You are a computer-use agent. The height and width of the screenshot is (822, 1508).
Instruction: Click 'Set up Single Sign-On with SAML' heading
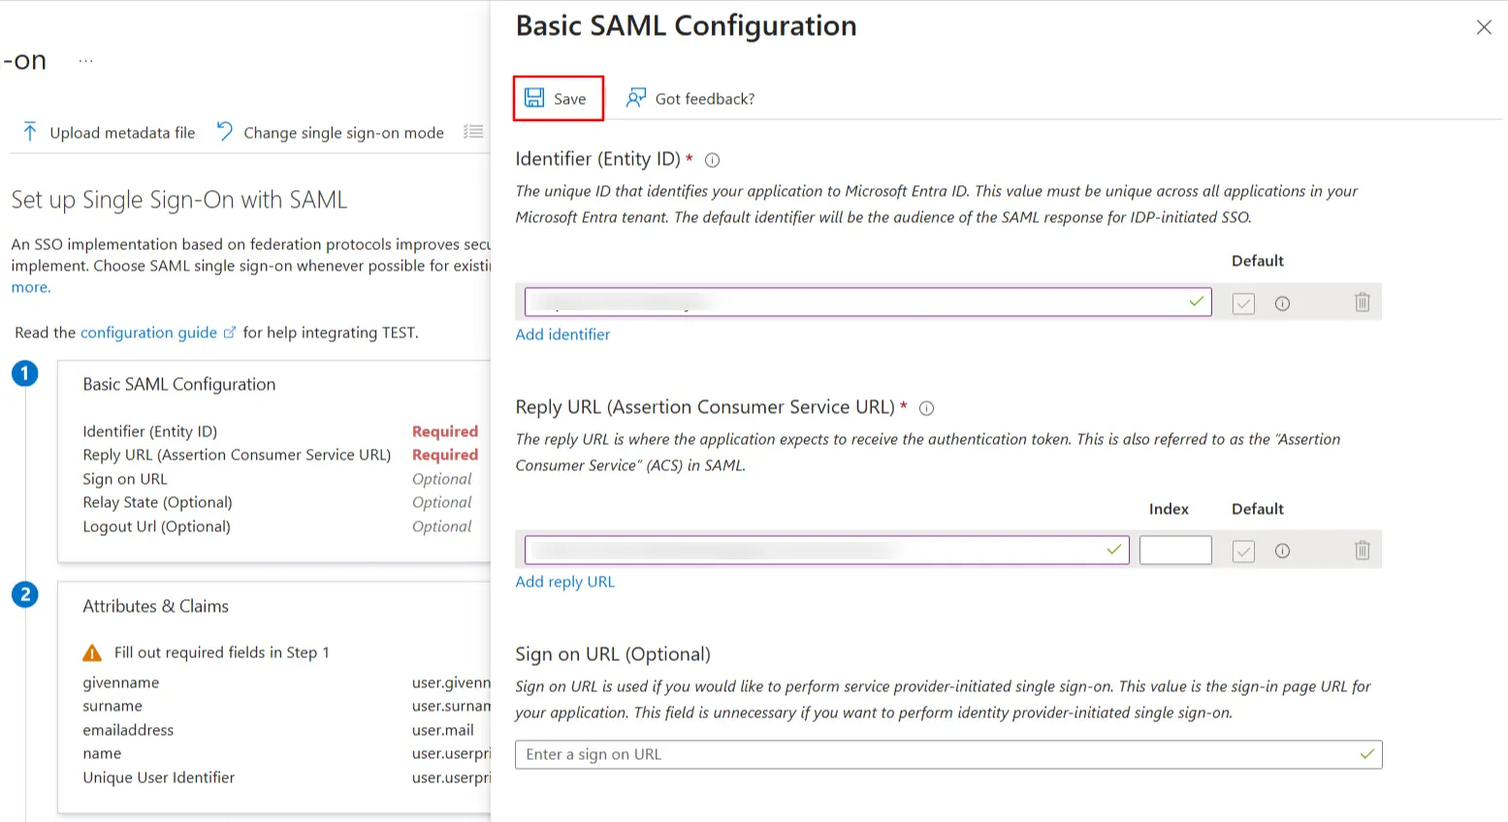click(x=179, y=200)
